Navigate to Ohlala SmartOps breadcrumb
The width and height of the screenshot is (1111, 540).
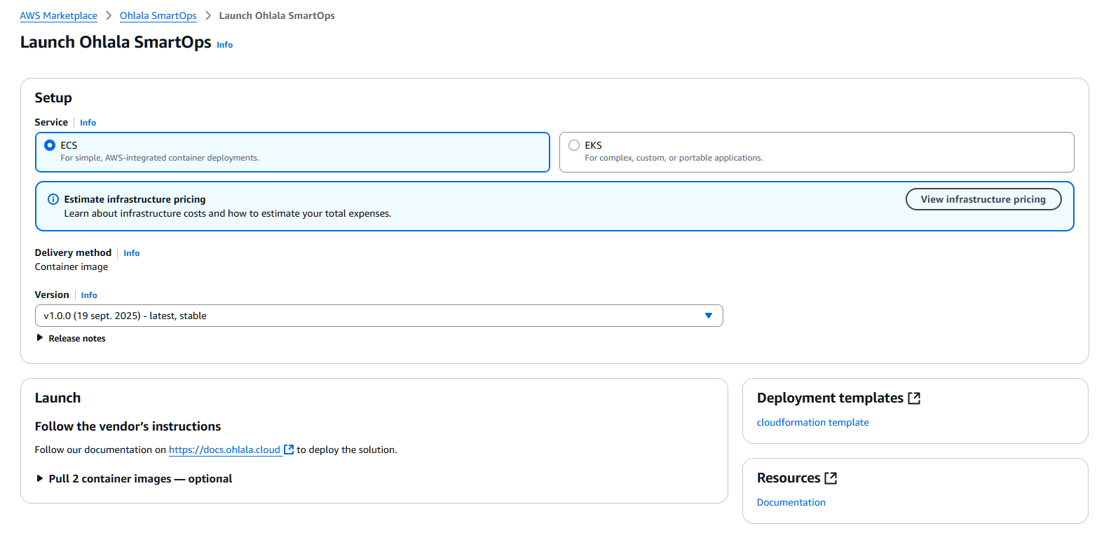(158, 15)
